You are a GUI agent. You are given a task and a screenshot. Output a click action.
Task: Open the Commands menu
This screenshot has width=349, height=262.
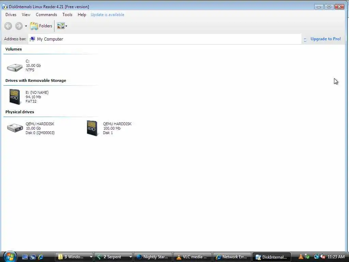click(46, 15)
